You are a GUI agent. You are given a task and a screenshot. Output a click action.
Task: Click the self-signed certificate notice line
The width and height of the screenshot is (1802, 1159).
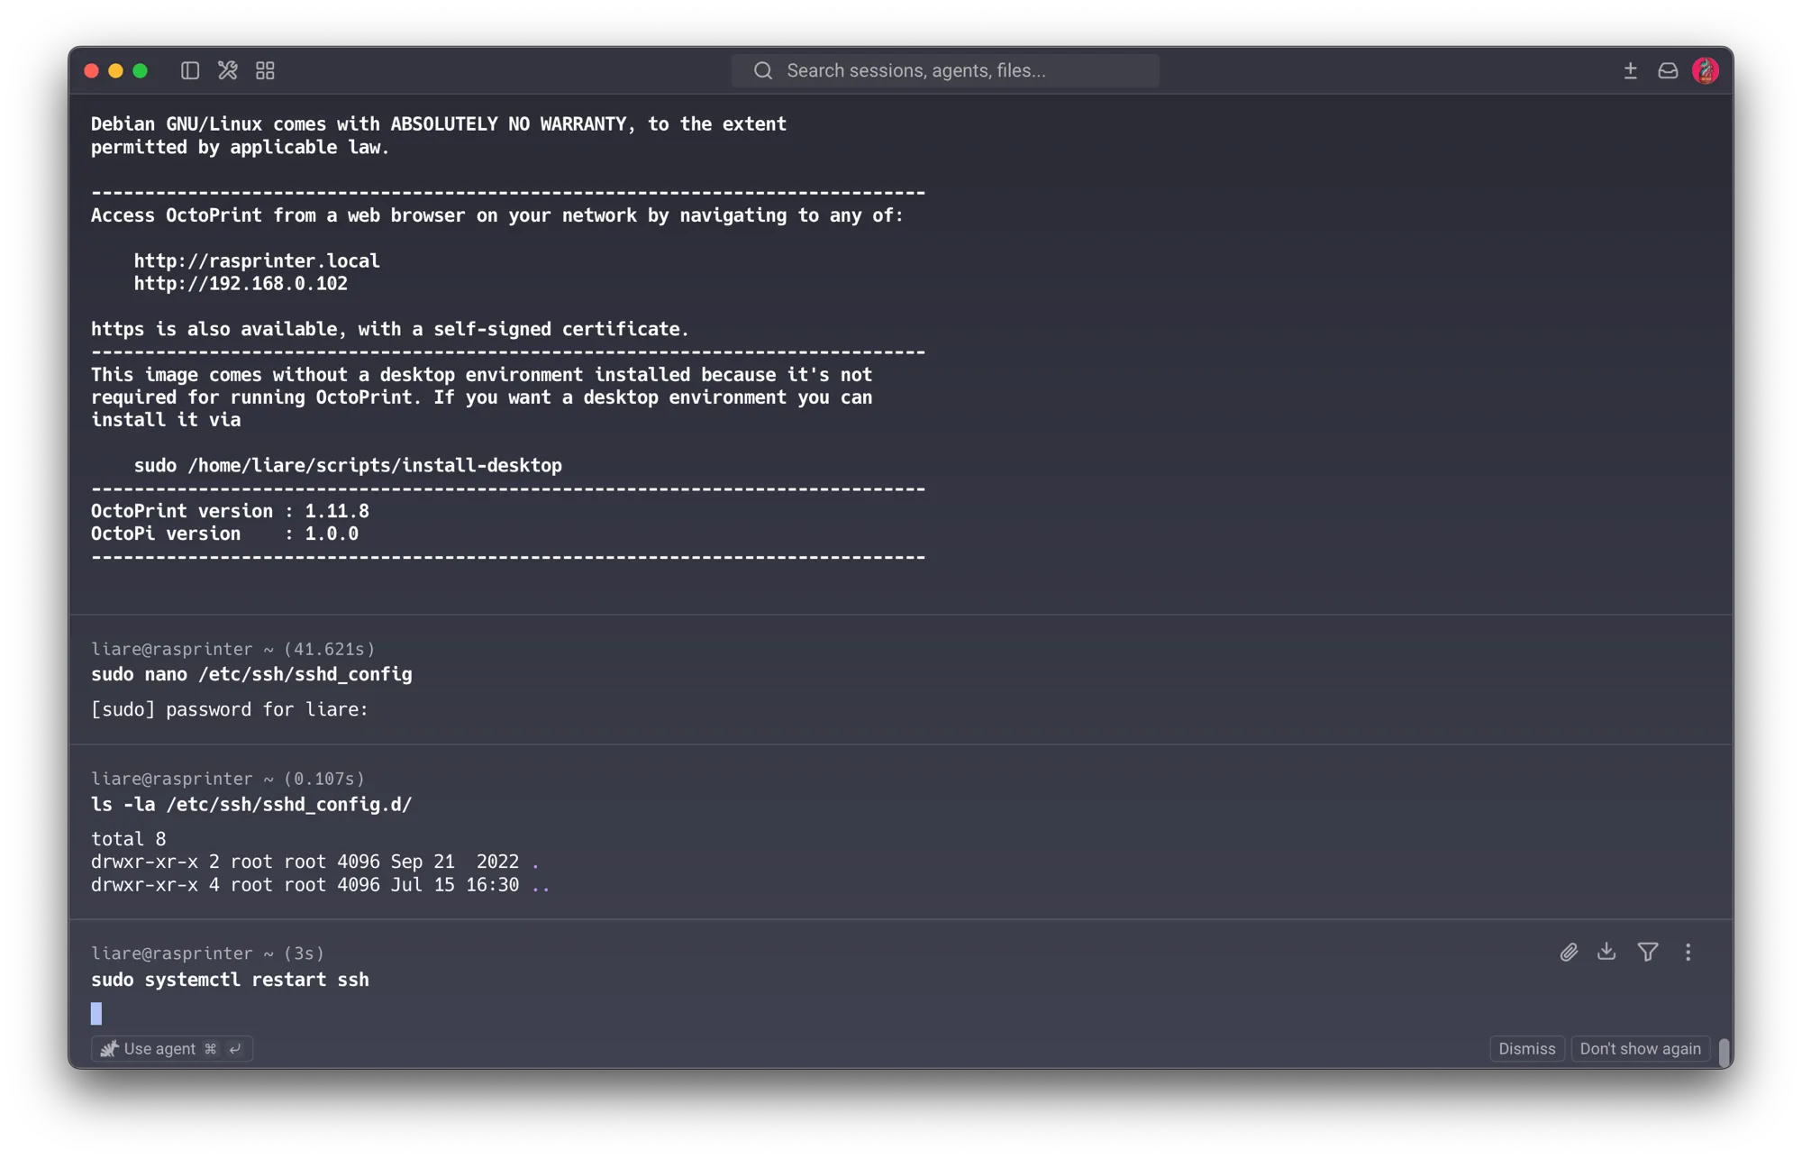pos(390,329)
